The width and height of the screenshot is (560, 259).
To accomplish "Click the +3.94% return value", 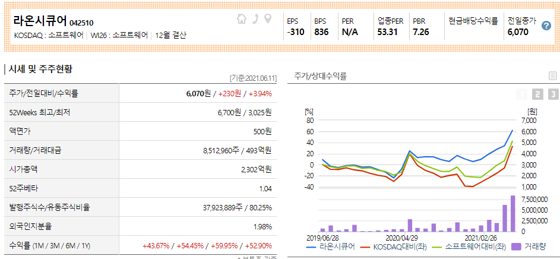I will click(260, 94).
